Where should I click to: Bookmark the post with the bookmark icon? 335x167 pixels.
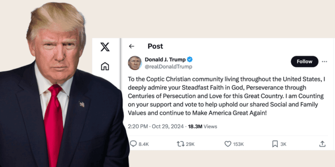pos(275,144)
